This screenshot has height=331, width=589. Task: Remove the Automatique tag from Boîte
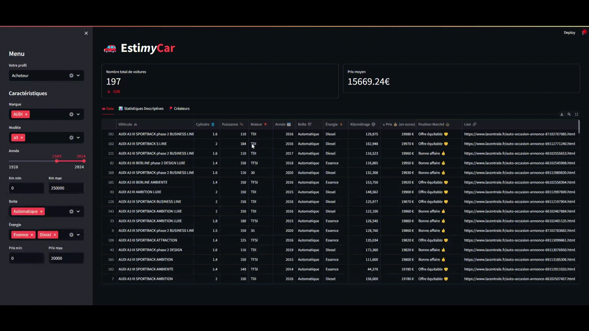(41, 211)
